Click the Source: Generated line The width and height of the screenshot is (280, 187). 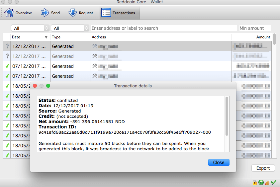point(60,111)
